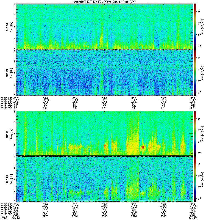Click the 'hhmm' time axis label
The height and width of the screenshot is (220, 206).
(x=5, y=216)
